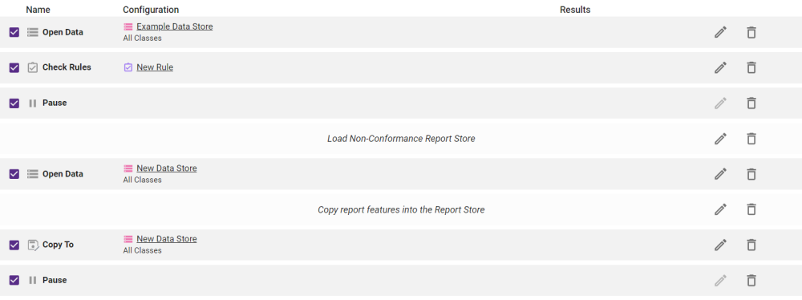802x300 pixels.
Task: Toggle the first Open Data checkbox
Action: [x=14, y=32]
